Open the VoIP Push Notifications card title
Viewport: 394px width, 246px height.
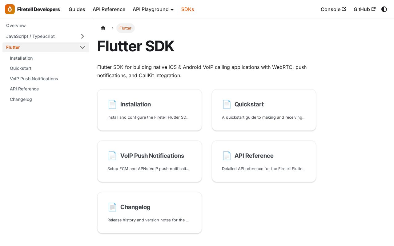pos(152,156)
